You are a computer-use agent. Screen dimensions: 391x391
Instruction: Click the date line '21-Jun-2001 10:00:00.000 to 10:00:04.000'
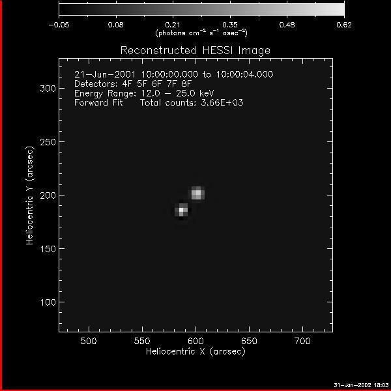pyautogui.click(x=174, y=74)
